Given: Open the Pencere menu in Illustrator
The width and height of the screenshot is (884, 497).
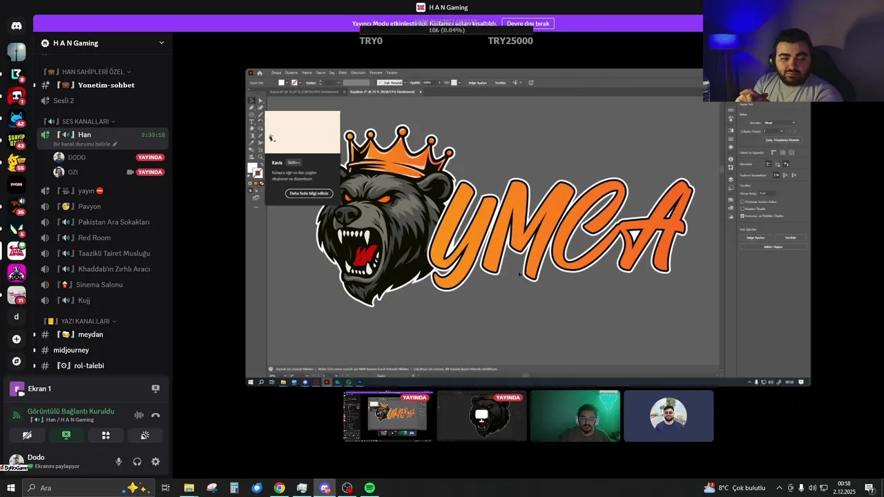Looking at the screenshot, I should coord(376,72).
